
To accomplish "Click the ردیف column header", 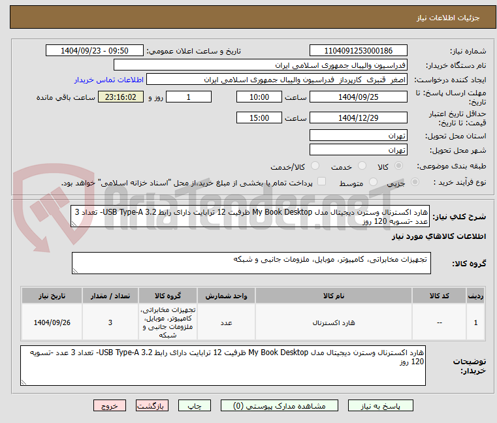I will (x=475, y=296).
